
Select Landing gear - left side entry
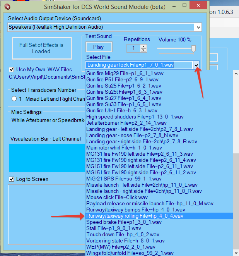pyautogui.click(x=159, y=129)
